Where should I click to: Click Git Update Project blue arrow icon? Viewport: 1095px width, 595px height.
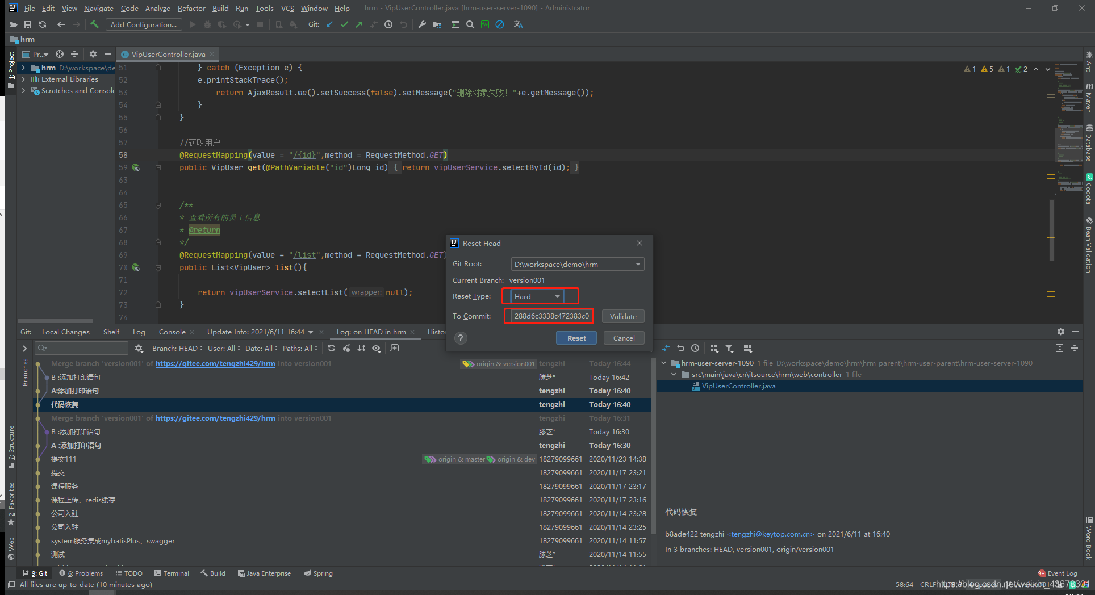[x=329, y=24]
